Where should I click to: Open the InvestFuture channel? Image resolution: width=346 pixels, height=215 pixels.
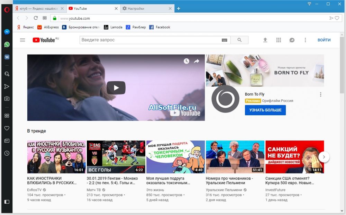click(x=275, y=190)
